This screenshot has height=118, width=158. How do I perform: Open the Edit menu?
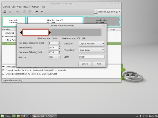tap(14, 7)
